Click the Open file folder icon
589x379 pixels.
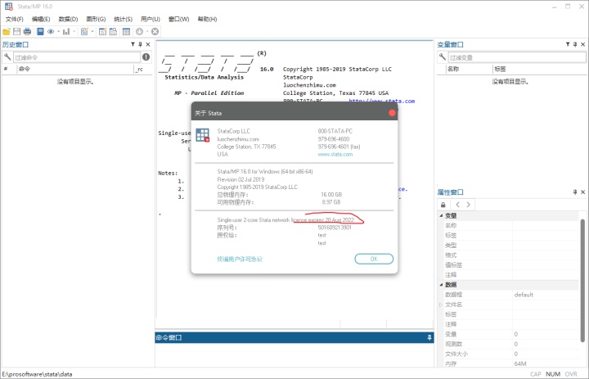[x=7, y=32]
